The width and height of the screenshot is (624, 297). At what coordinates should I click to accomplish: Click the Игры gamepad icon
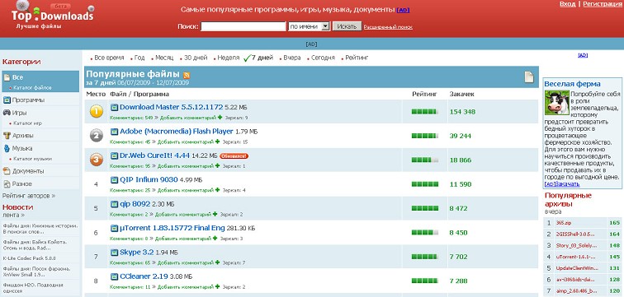pyautogui.click(x=7, y=113)
